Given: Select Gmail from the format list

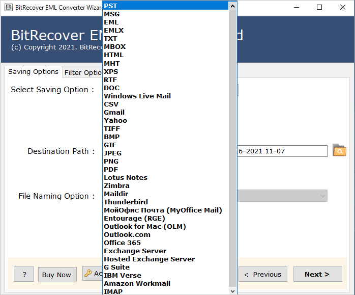Looking at the screenshot, I should (165, 112).
